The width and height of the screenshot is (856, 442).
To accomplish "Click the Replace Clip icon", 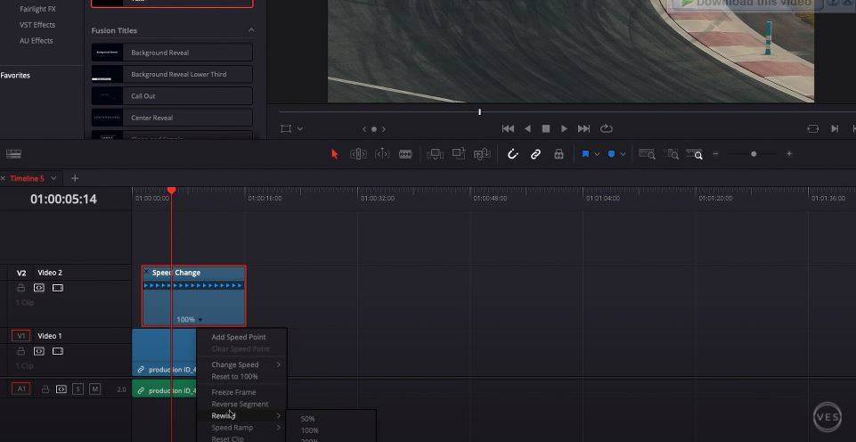I will (x=482, y=154).
